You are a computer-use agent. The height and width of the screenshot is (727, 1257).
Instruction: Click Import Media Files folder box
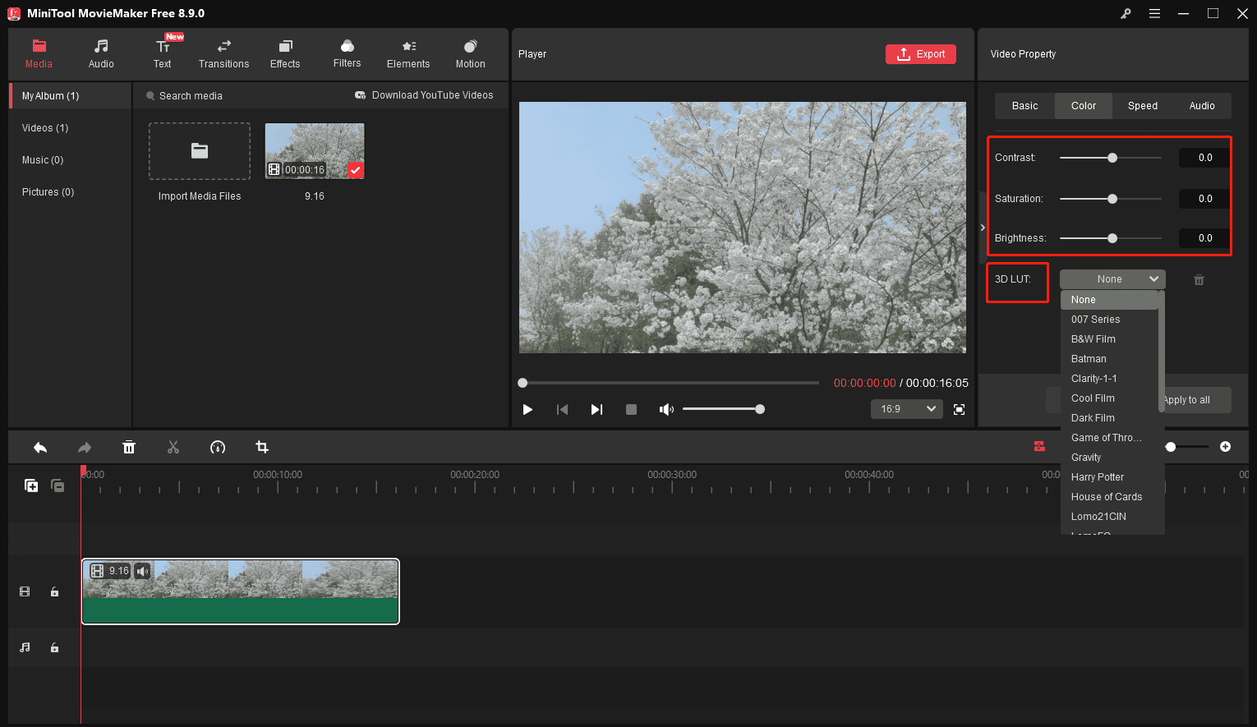(200, 151)
